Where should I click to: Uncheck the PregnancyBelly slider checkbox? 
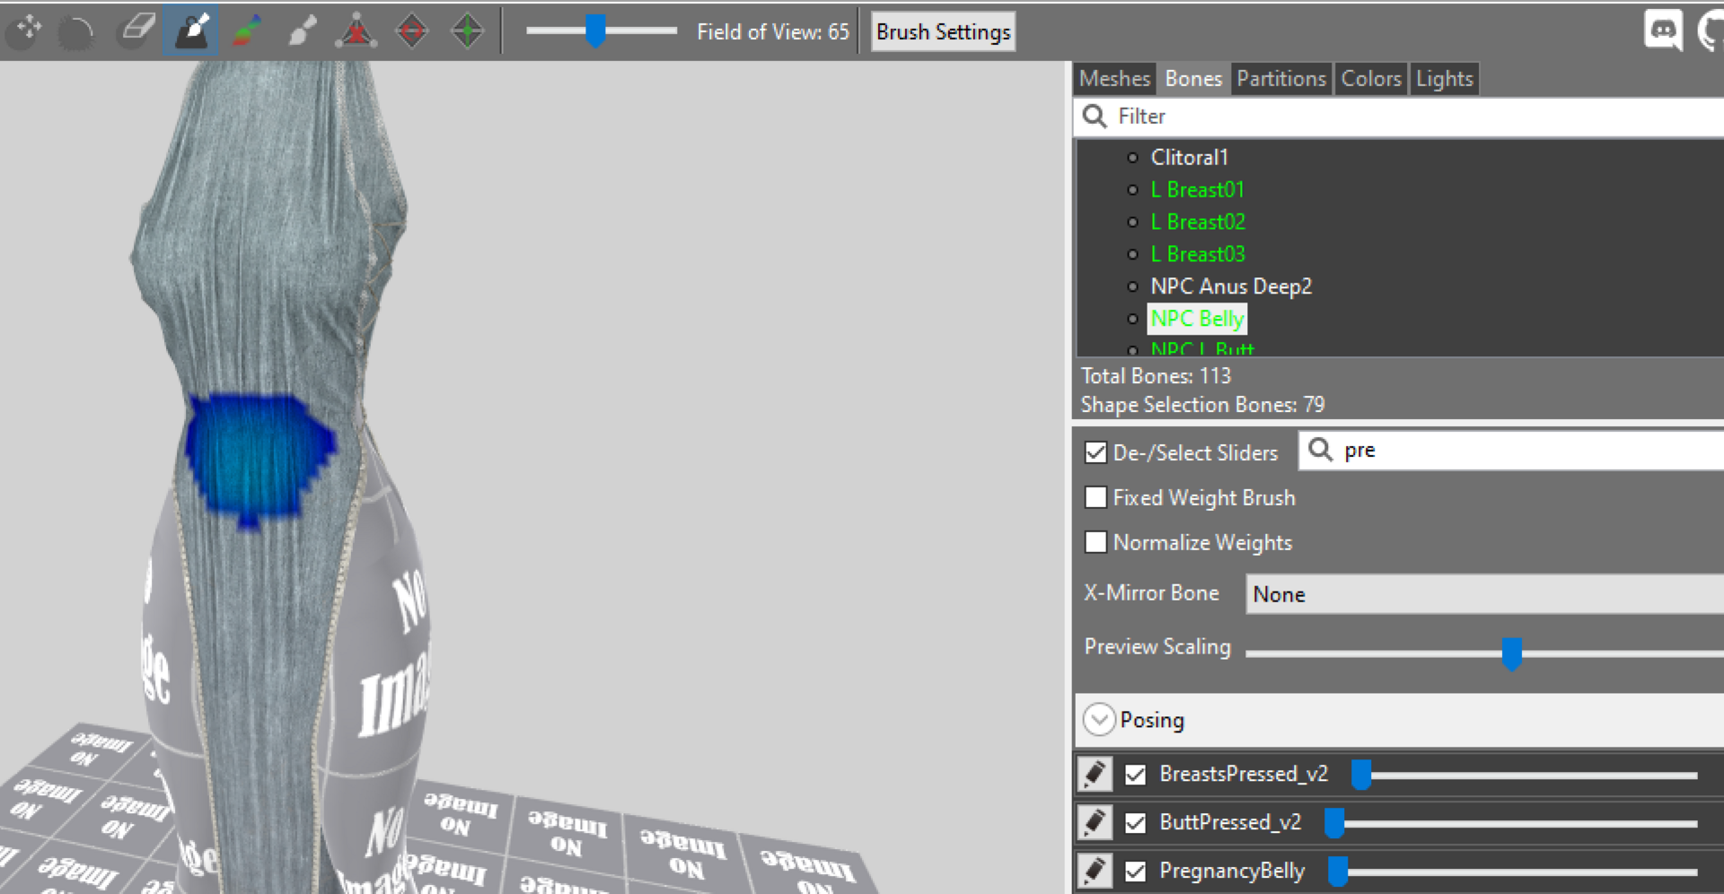tap(1135, 871)
